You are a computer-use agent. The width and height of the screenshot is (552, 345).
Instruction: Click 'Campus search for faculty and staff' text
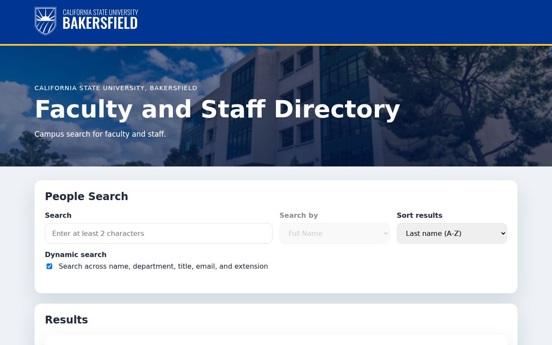(x=100, y=134)
